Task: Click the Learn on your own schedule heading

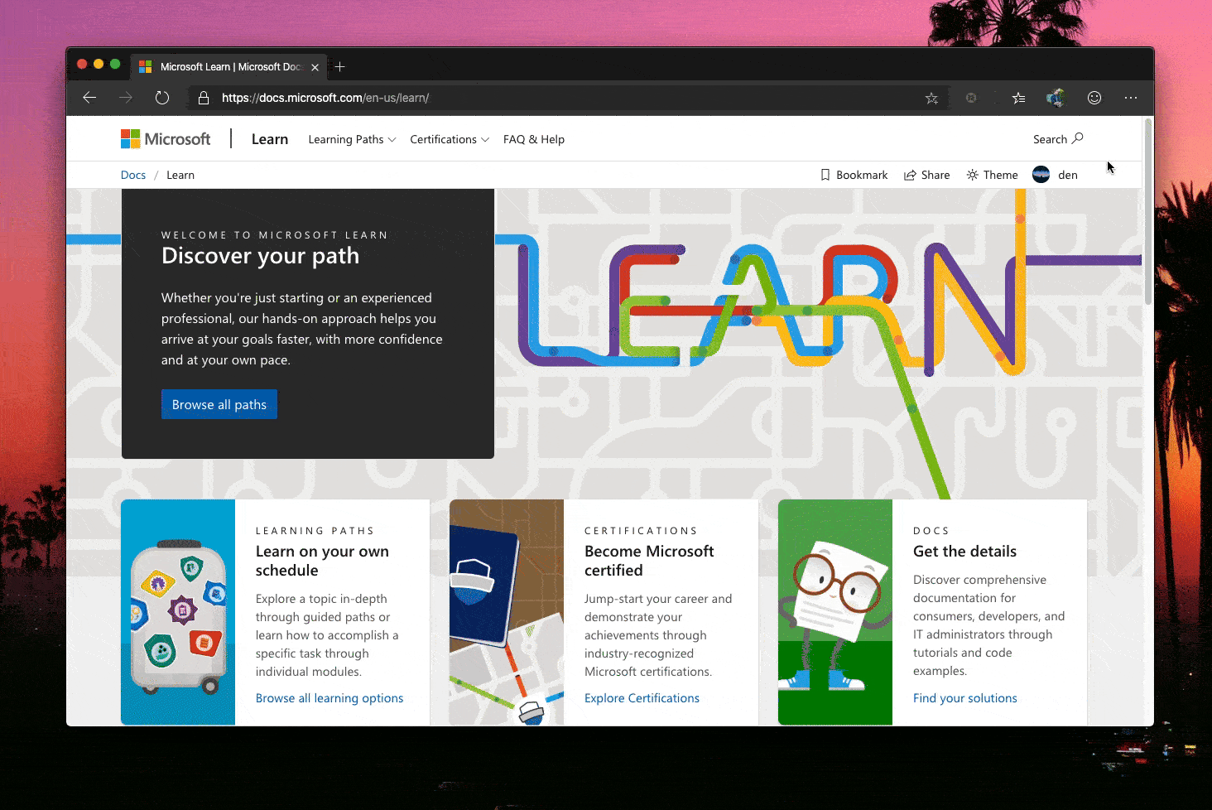Action: coord(322,561)
